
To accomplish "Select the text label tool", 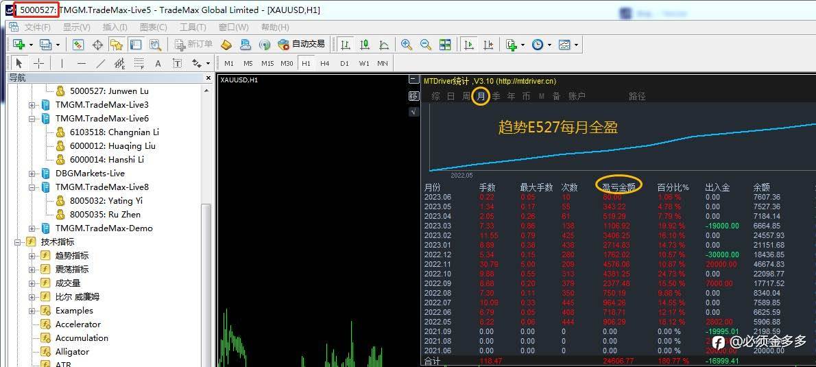I will 178,63.
